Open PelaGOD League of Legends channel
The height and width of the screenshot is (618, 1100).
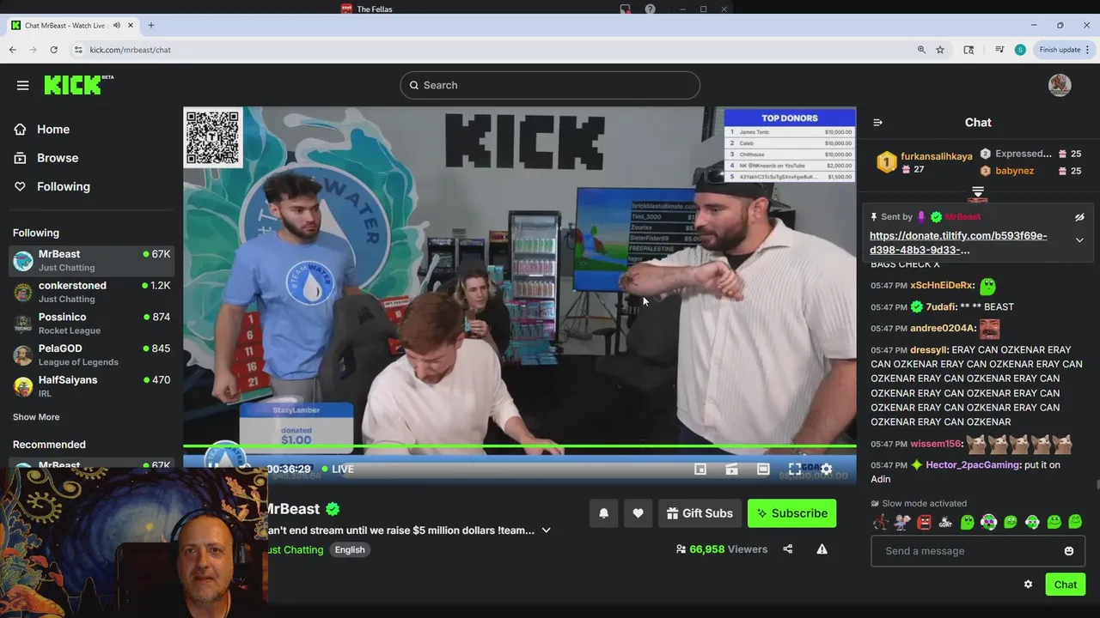tap(91, 355)
